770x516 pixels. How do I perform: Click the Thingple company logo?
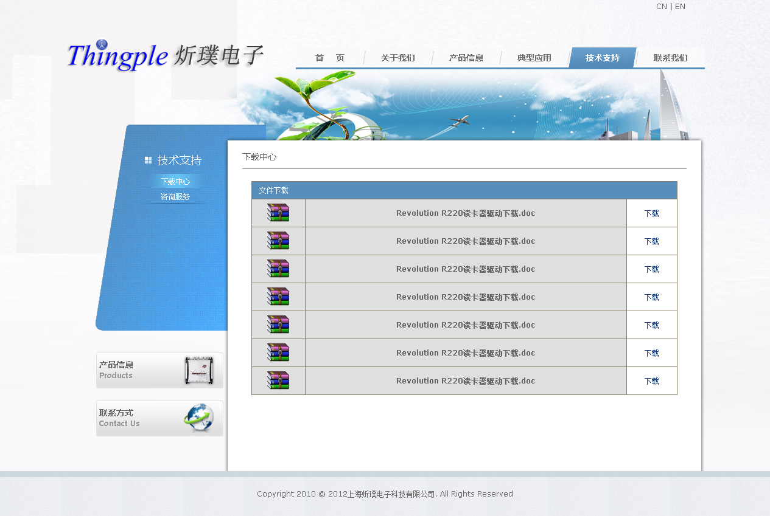tap(164, 56)
